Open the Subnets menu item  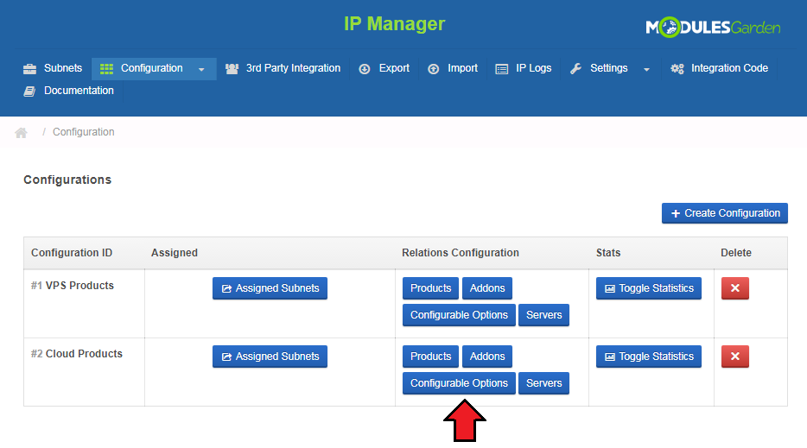tap(53, 68)
